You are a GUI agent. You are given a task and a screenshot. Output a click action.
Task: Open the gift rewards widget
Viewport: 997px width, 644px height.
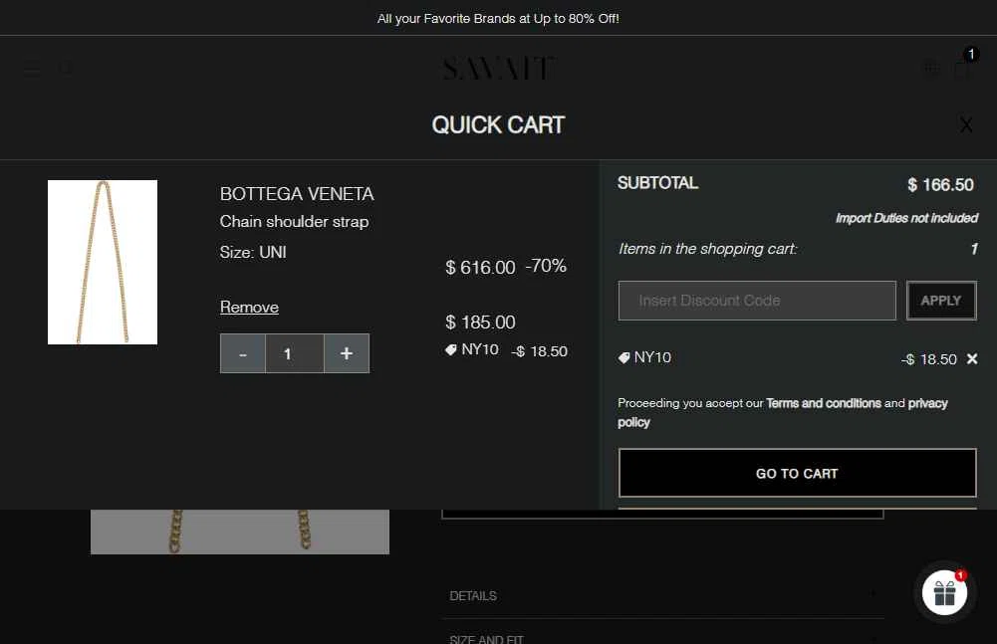click(x=944, y=592)
